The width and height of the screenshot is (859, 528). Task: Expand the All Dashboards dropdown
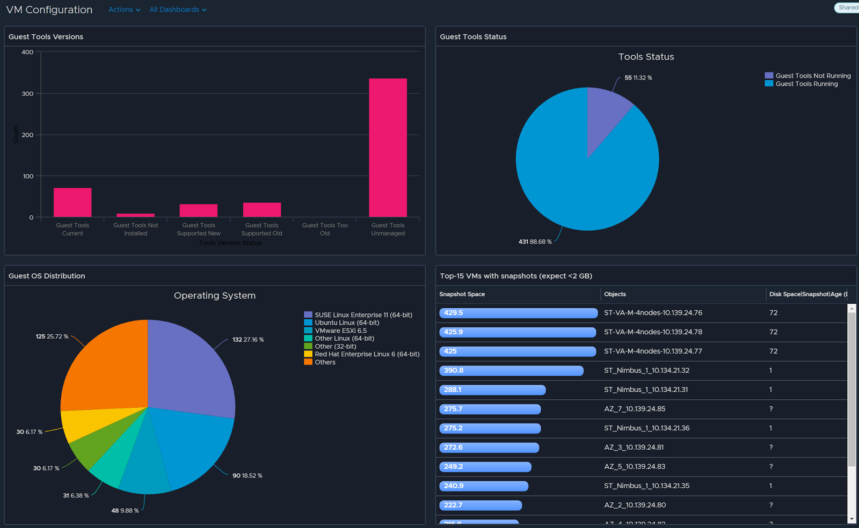[177, 10]
